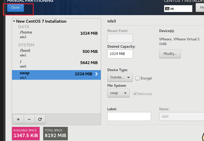Click the keyboard layout icon next to us
The image size is (204, 141).
pyautogui.click(x=167, y=9)
